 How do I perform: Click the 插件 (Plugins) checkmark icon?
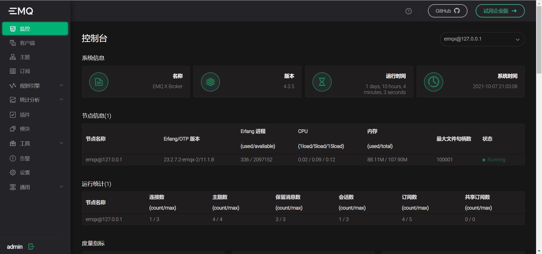point(13,115)
